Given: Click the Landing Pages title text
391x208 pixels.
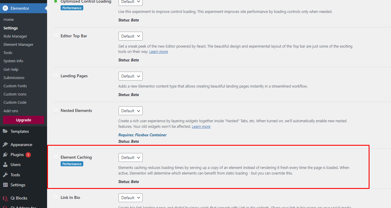Looking at the screenshot, I should [x=74, y=76].
